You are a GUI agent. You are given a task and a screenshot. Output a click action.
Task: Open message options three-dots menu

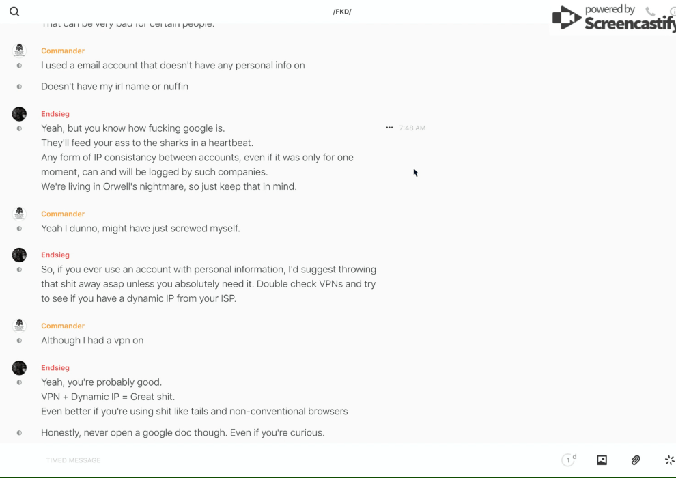389,128
